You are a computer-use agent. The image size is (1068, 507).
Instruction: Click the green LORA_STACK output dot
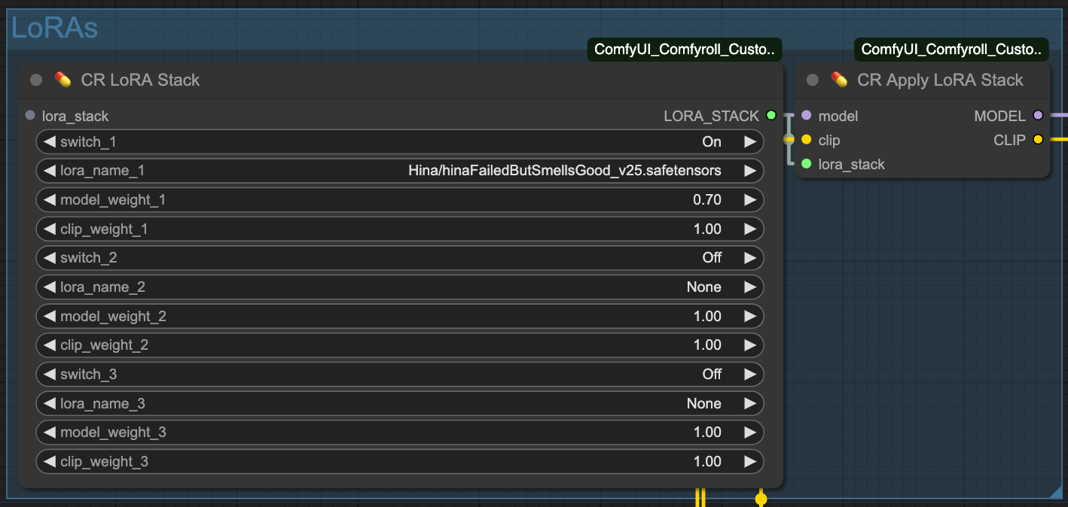(770, 115)
